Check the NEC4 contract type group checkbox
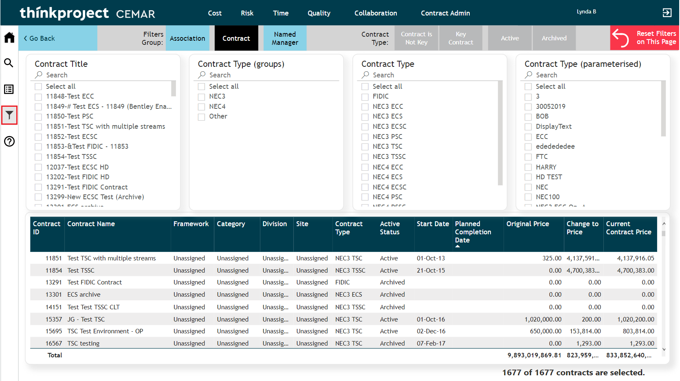The height and width of the screenshot is (381, 680). coord(201,107)
